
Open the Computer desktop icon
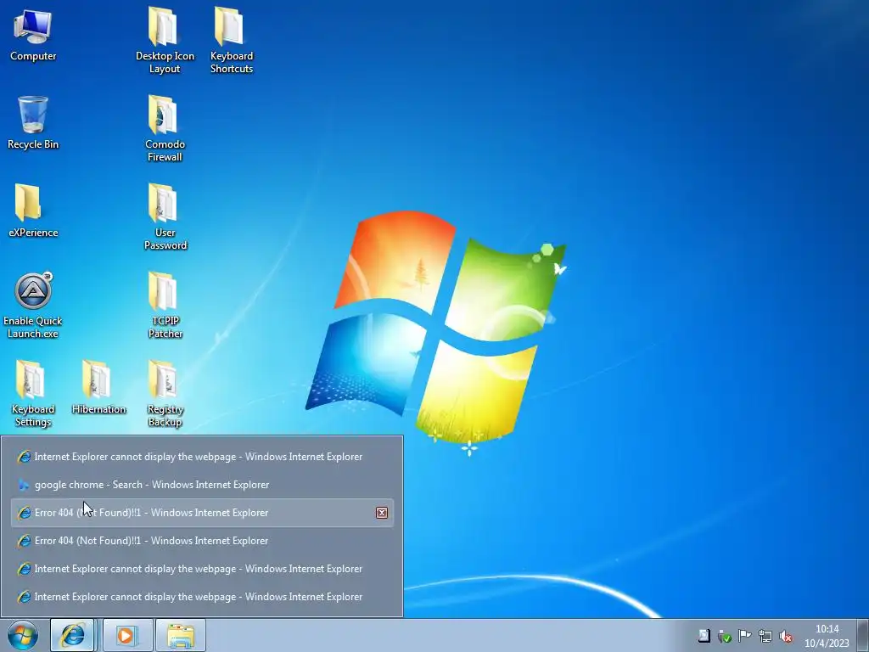[x=33, y=34]
